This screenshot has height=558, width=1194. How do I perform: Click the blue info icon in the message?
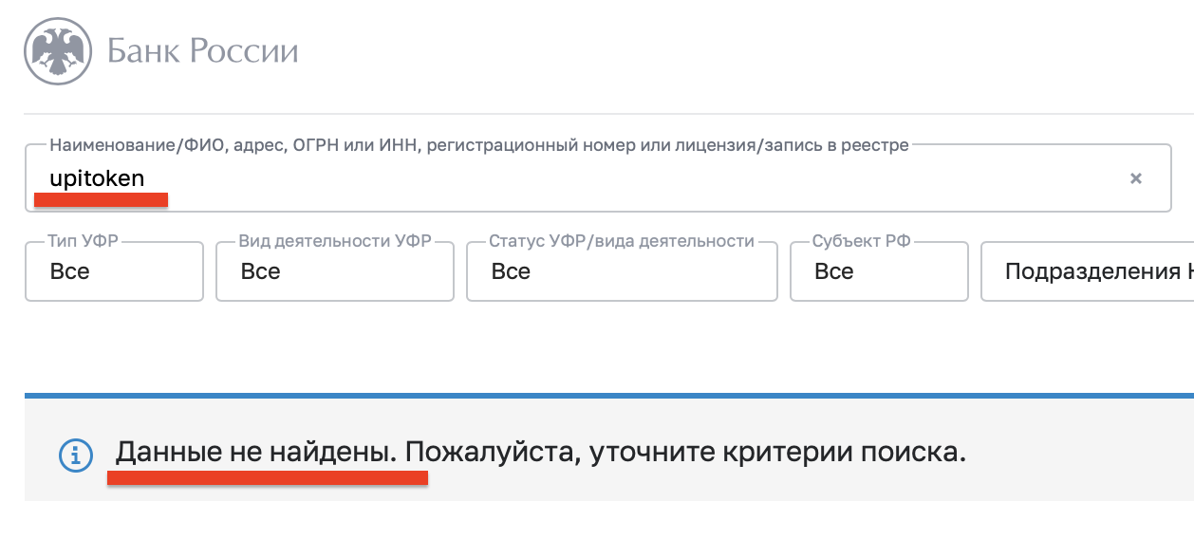pos(75,455)
